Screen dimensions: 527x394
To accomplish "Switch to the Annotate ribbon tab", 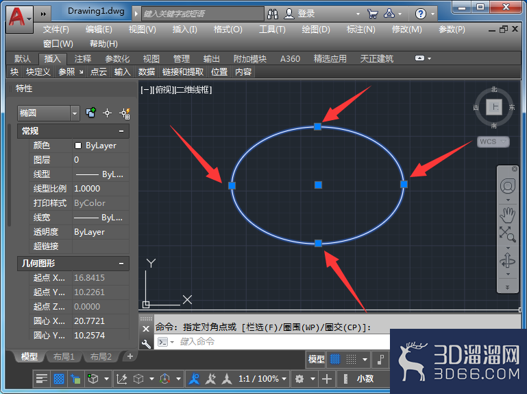I will tap(83, 58).
